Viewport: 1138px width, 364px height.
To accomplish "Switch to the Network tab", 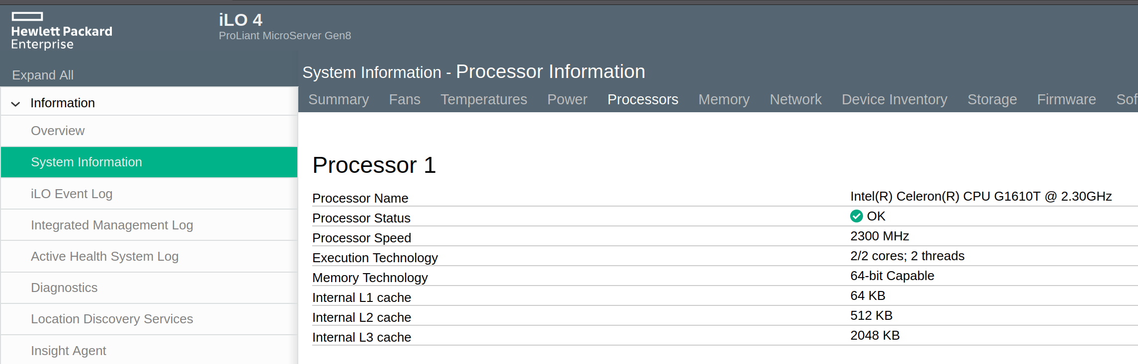I will [795, 99].
